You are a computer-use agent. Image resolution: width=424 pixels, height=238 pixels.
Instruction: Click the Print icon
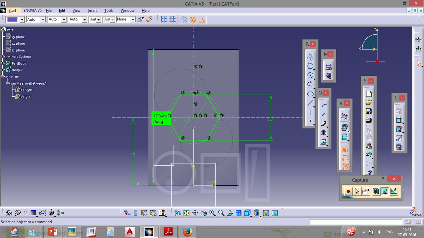click(x=369, y=120)
